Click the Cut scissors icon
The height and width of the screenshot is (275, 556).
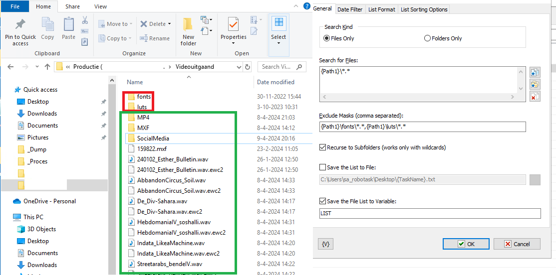coord(85,20)
